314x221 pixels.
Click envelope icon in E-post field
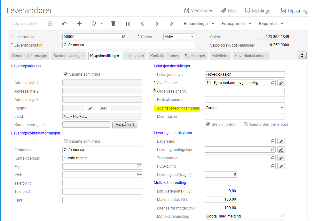(x=139, y=166)
